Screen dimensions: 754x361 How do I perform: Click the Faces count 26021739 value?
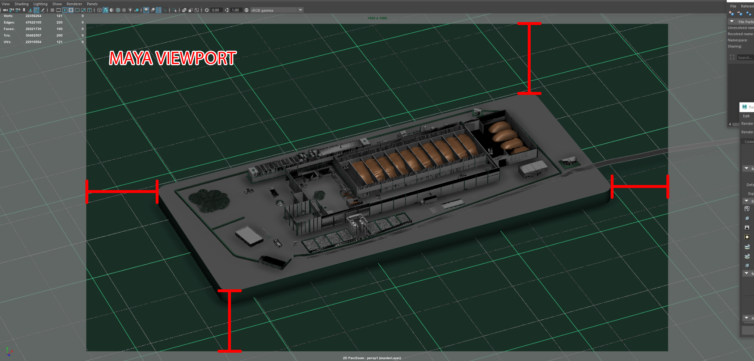click(x=33, y=29)
